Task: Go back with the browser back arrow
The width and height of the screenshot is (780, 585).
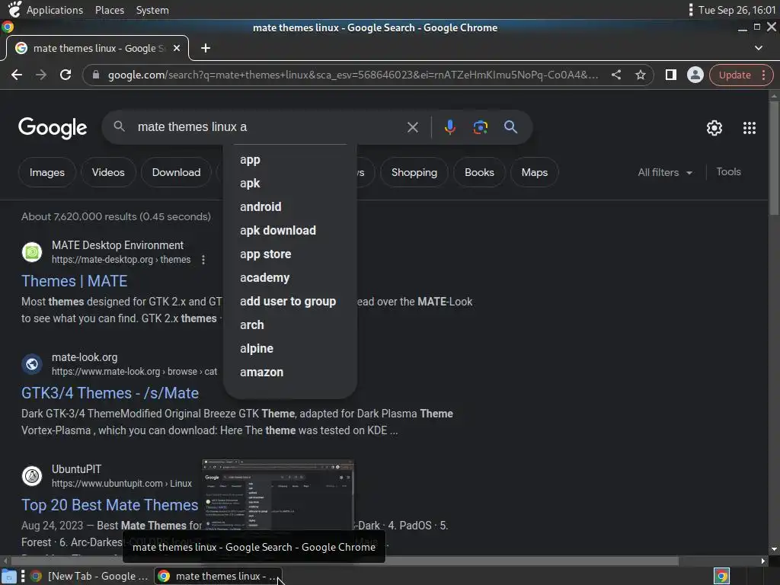Action: point(17,75)
